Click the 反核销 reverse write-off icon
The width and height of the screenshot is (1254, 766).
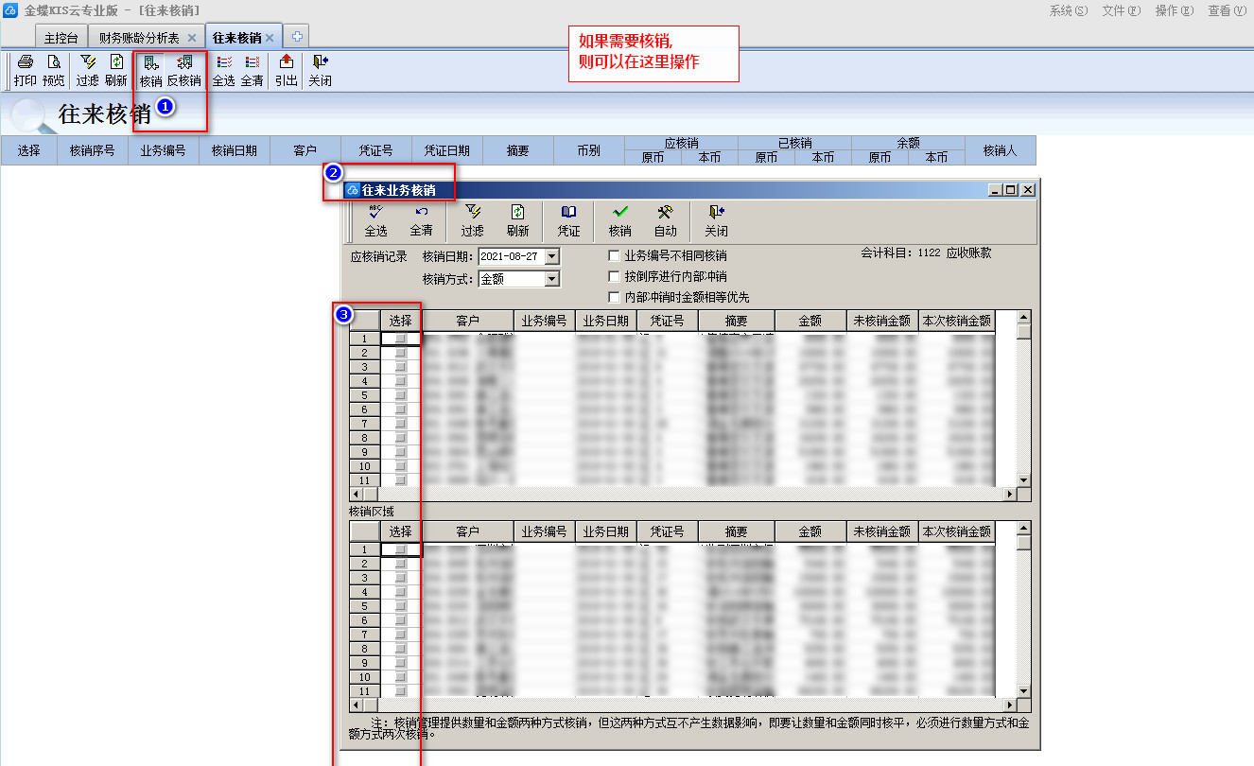pyautogui.click(x=184, y=70)
